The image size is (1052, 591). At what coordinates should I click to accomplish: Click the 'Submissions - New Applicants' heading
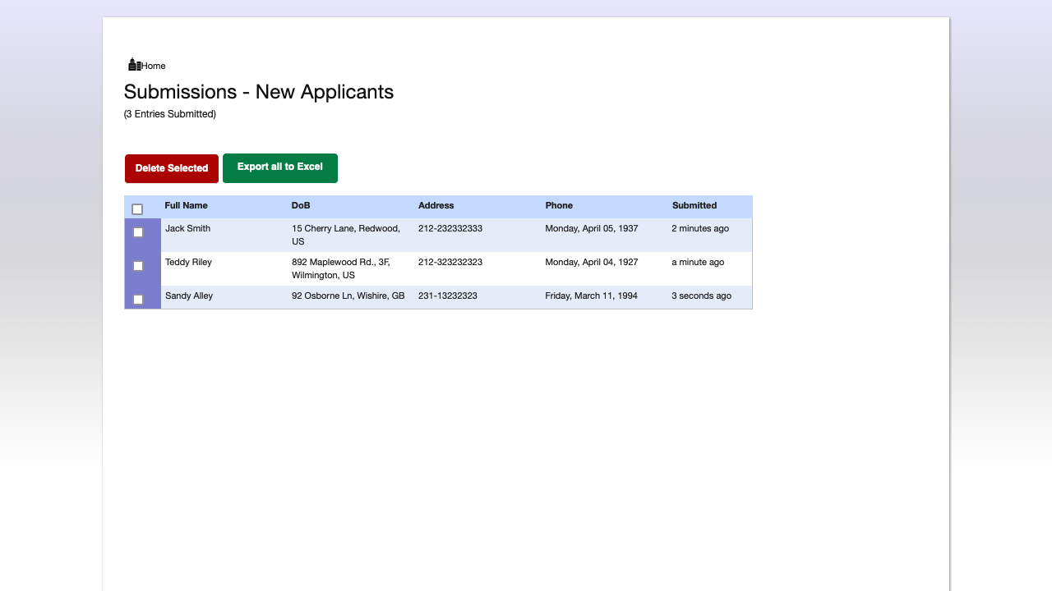pos(259,92)
